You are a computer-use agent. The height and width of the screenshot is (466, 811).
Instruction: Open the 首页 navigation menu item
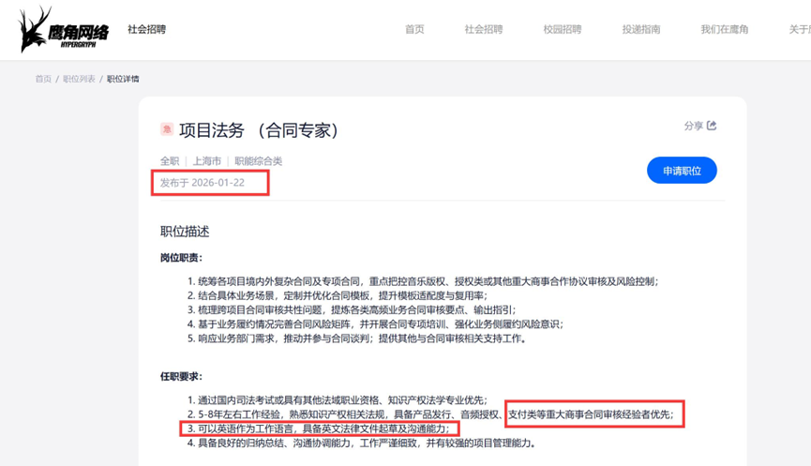click(x=414, y=29)
